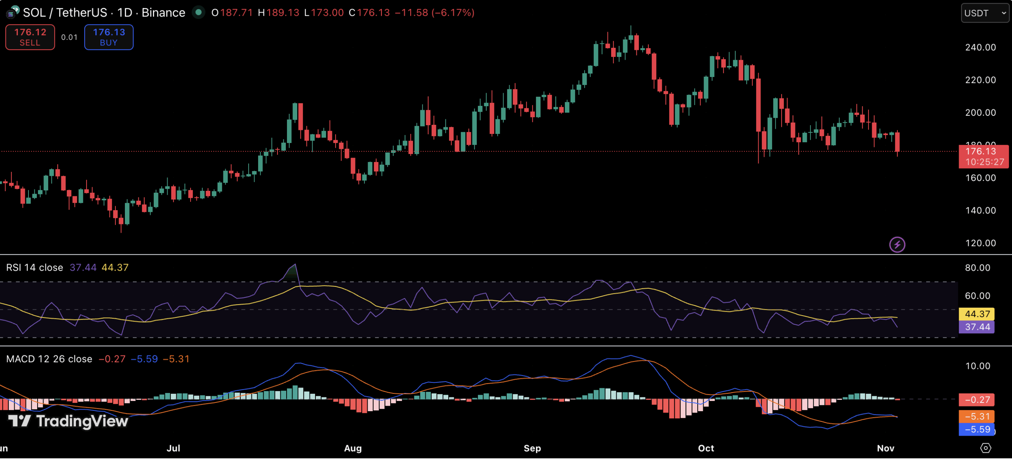
Task: Click the RSI 14 close legend
Action: click(x=35, y=267)
